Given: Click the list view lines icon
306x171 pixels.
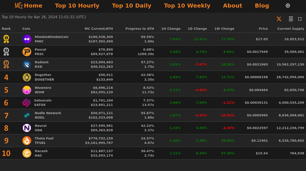Looking at the screenshot, I should click(291, 19).
